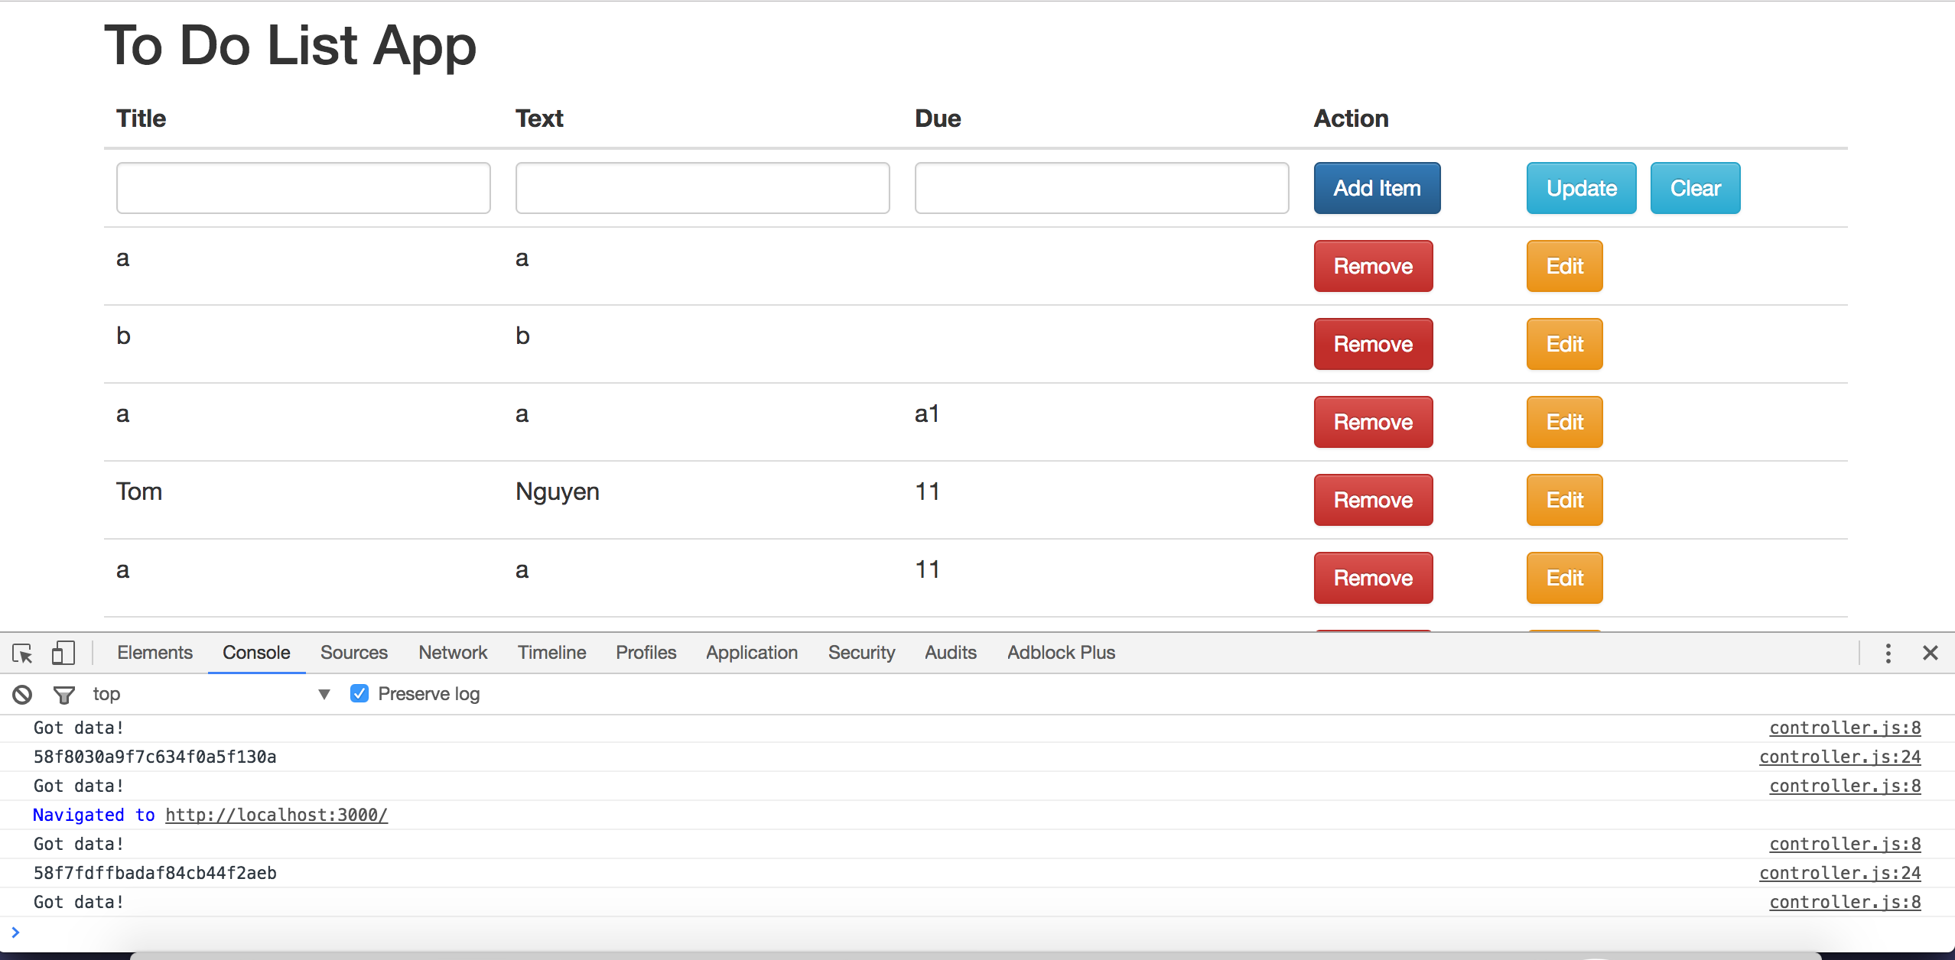Click the controller.js:24 link for 58f8030a9f7c634f0a5f130a

tap(1840, 757)
